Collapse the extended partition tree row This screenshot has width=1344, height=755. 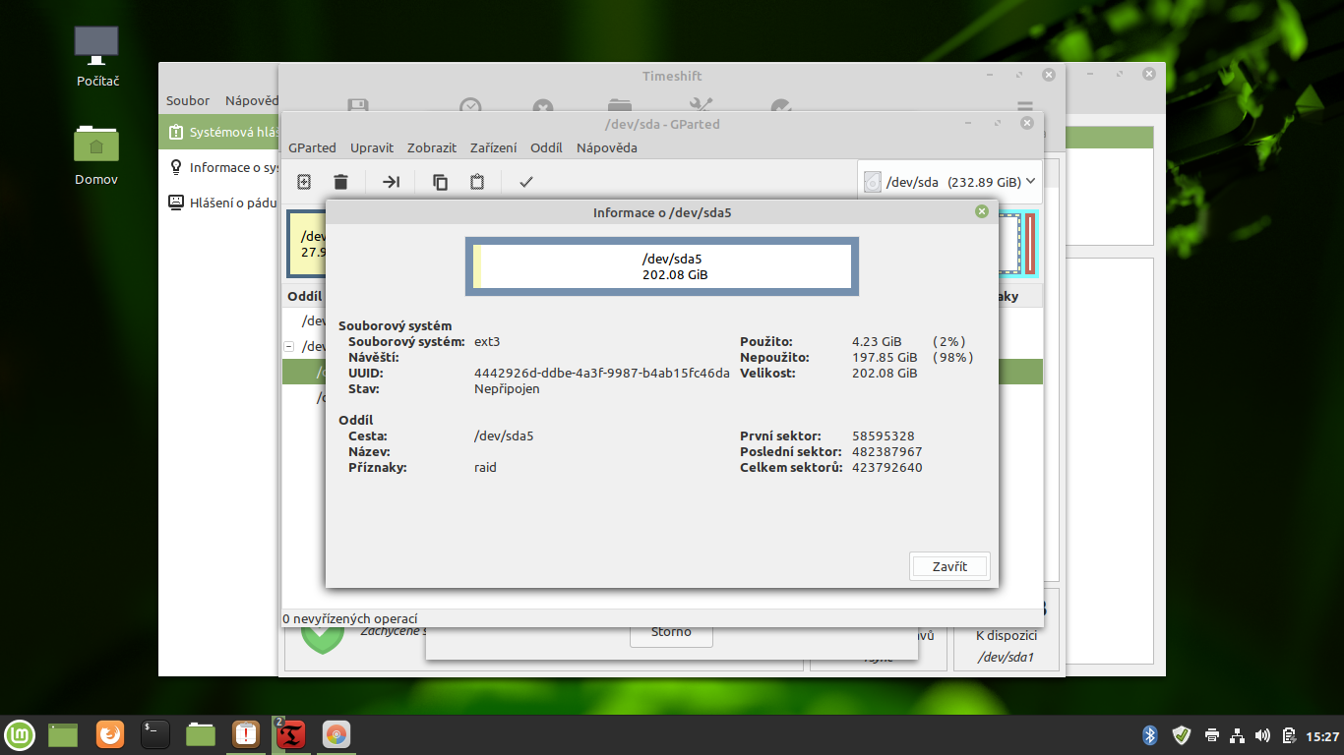[x=288, y=346]
